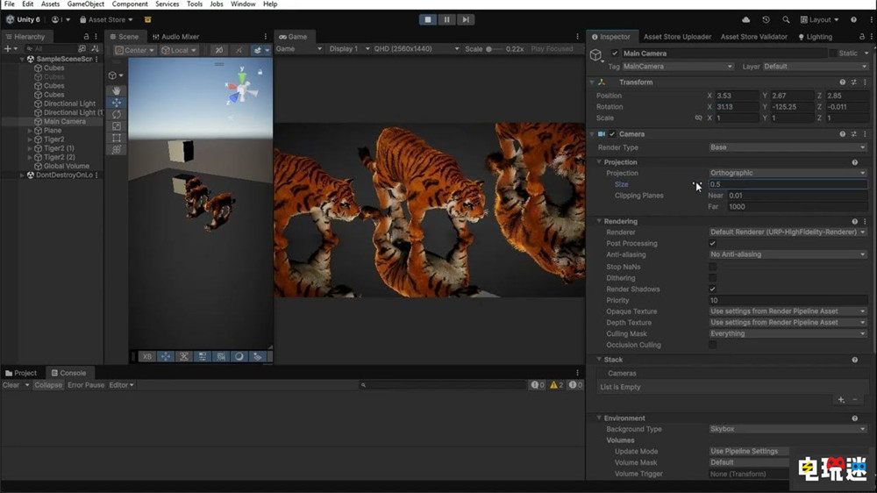This screenshot has height=493, width=877.
Task: Switch to Asset Store Validator tab
Action: coord(753,37)
